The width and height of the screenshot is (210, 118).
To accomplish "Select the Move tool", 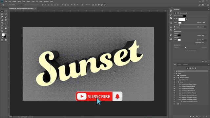I will click(2, 11).
